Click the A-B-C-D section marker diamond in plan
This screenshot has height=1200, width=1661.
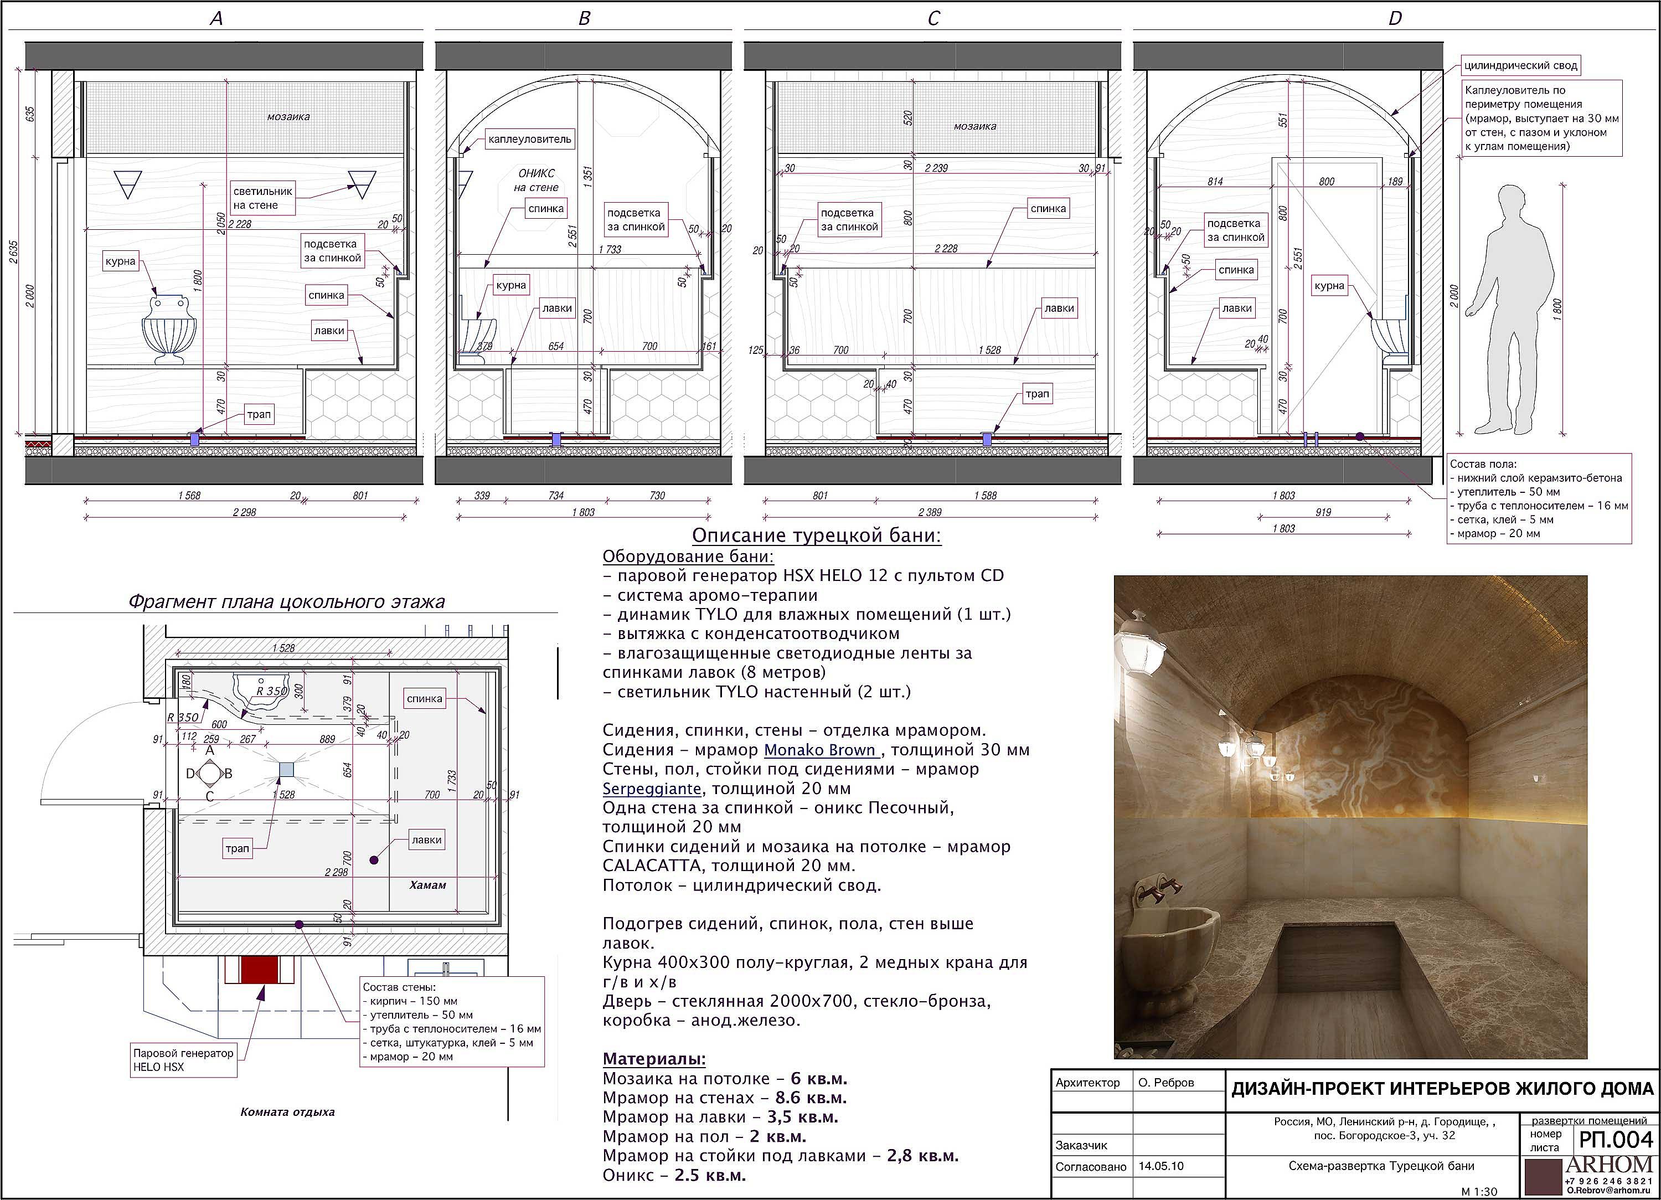coord(209,773)
